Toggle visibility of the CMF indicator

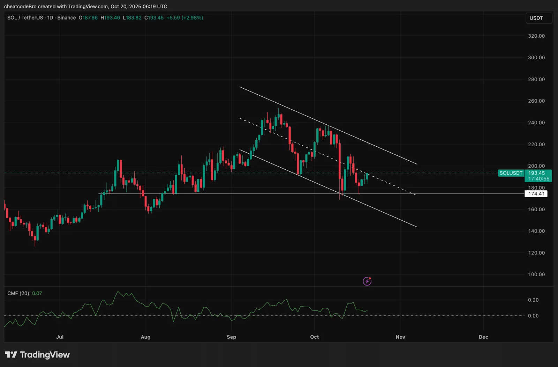coord(18,293)
